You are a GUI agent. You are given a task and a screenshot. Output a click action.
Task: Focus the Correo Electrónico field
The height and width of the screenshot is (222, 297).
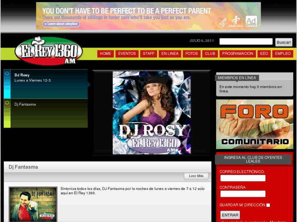coord(243,178)
